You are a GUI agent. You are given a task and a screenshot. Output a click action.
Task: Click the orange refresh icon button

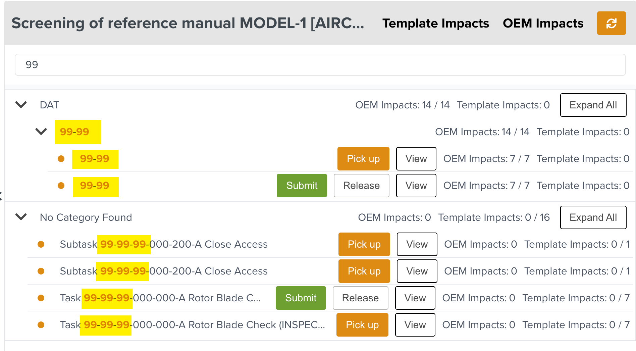point(611,23)
